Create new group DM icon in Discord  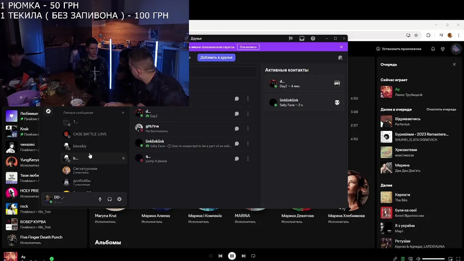click(340, 58)
